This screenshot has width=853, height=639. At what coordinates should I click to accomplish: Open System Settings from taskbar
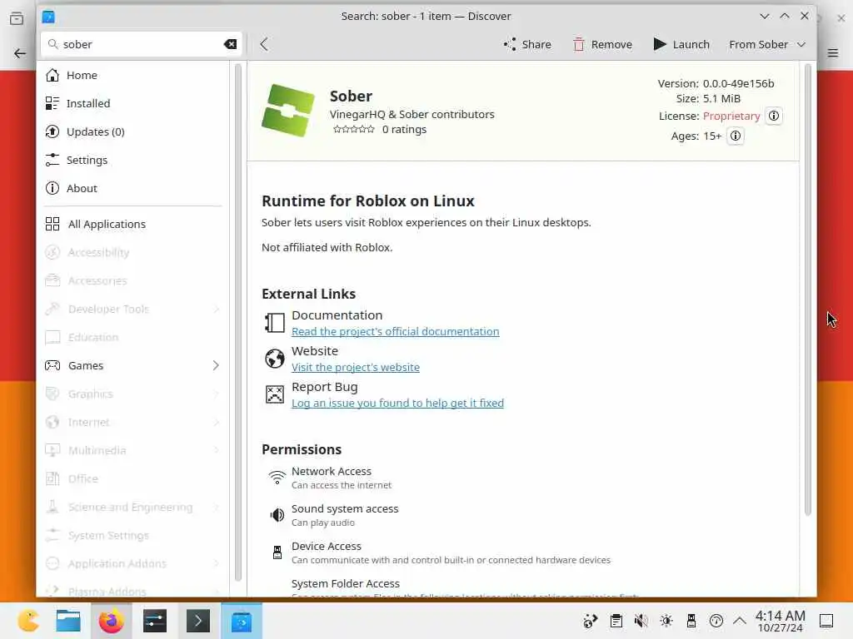coord(154,621)
